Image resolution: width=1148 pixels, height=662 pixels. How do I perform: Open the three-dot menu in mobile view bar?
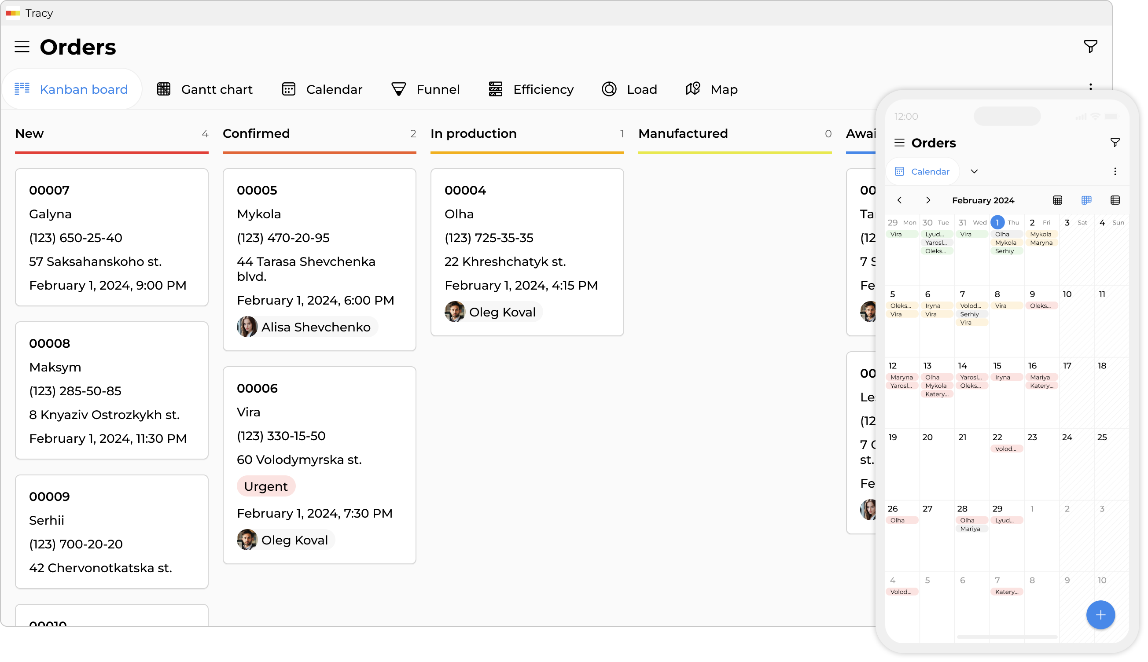click(x=1115, y=171)
